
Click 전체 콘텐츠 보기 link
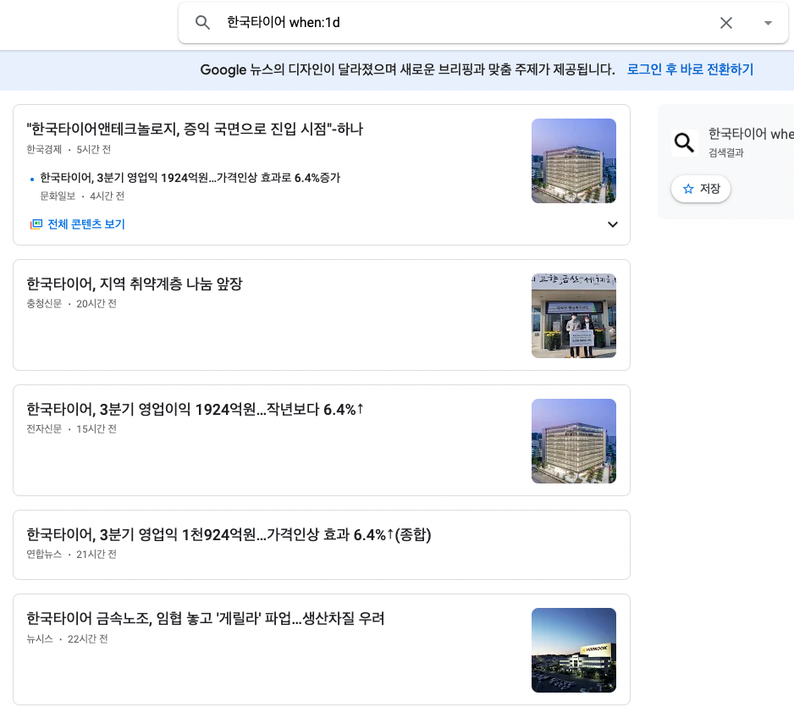(86, 224)
